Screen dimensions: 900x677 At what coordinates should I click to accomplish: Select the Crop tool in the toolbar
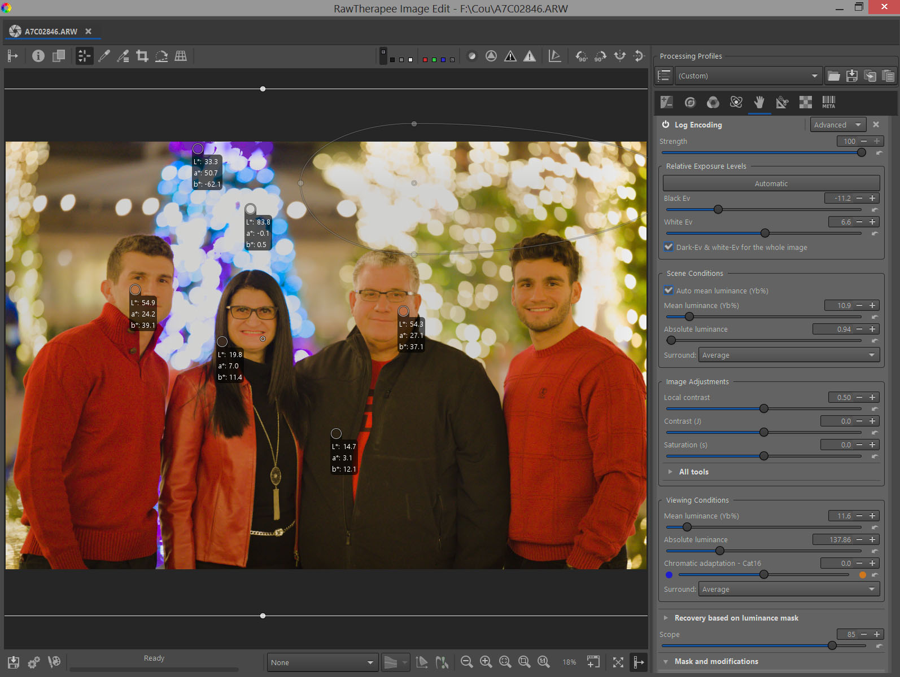[x=142, y=56]
